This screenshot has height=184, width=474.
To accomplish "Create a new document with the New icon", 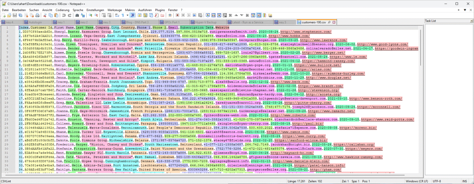I will (3, 15).
